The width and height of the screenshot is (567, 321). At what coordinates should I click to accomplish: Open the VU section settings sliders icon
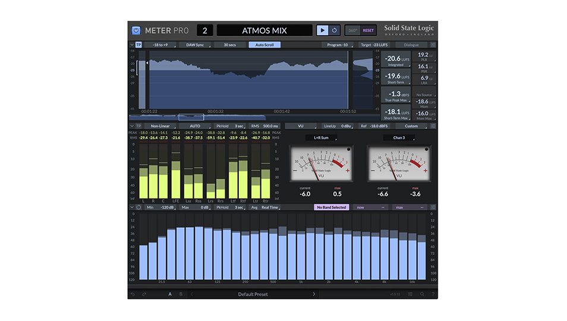(433, 126)
